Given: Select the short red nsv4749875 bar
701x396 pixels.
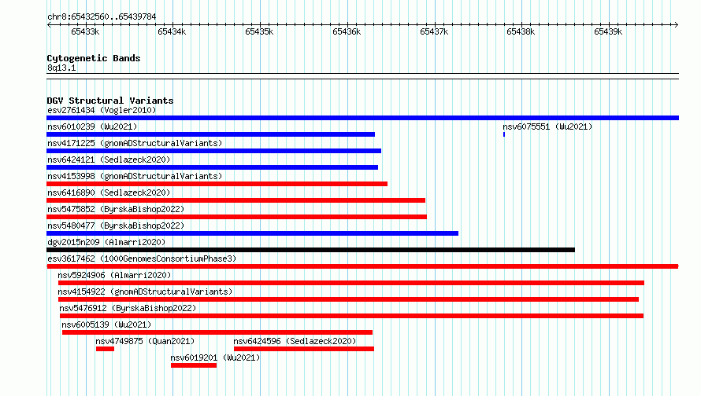Looking at the screenshot, I should [105, 349].
